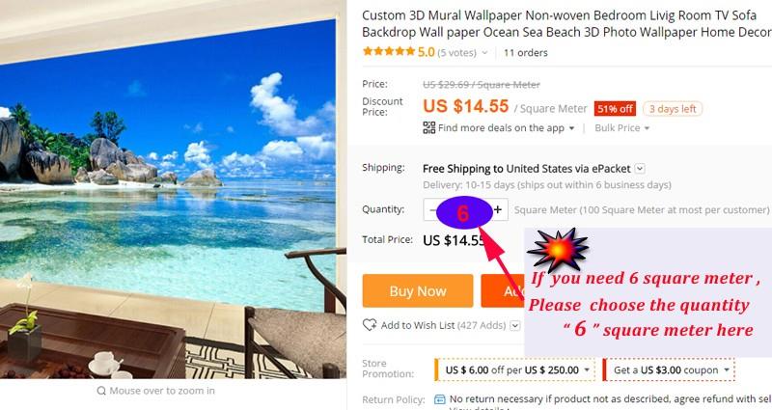Viewport: 772px width, 410px height.
Task: Increase quantity with the plus button
Action: tap(498, 209)
